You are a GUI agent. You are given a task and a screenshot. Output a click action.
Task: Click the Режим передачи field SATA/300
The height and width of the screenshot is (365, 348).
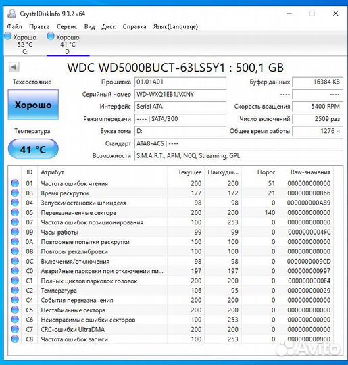[180, 119]
